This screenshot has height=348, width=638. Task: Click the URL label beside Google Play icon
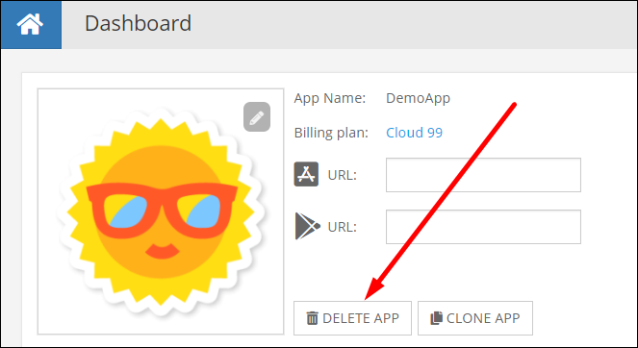coord(343,227)
